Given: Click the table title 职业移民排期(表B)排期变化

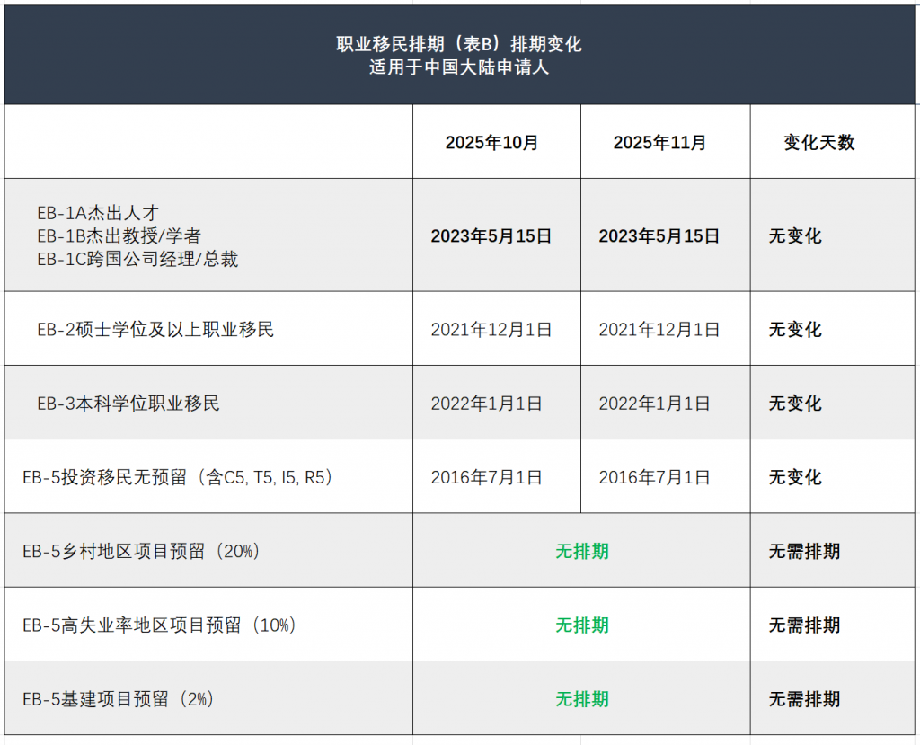Looking at the screenshot, I should tap(459, 44).
